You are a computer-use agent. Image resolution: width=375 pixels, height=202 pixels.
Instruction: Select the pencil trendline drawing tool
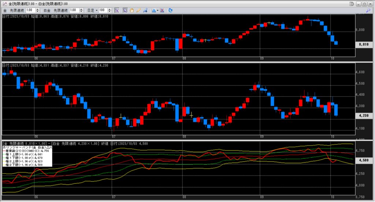[x=138, y=10]
